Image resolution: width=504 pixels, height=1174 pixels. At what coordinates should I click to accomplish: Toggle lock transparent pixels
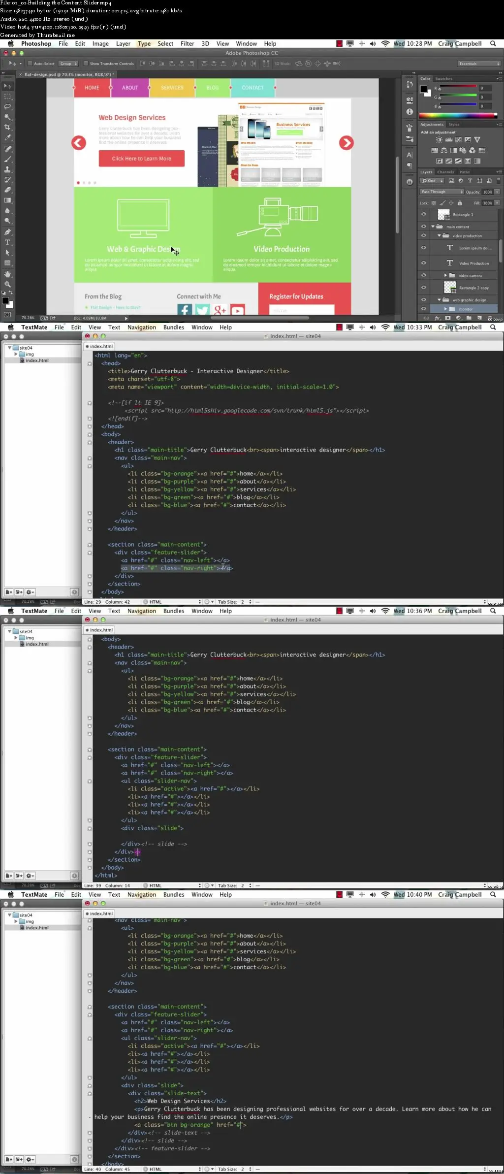point(434,203)
